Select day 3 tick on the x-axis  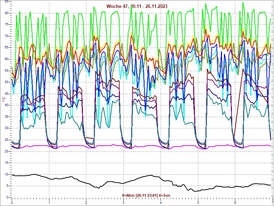[123, 202]
